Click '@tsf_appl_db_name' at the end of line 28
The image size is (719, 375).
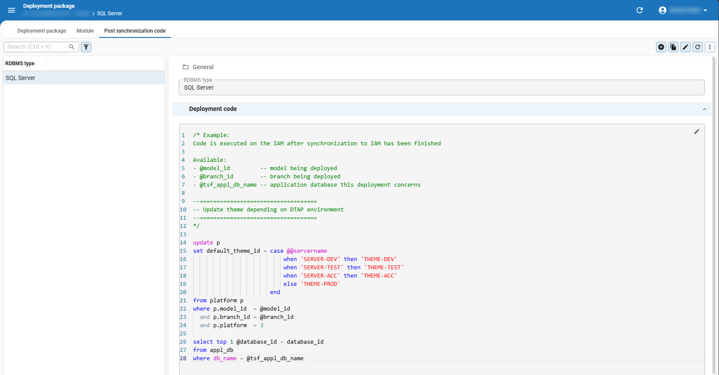(x=275, y=358)
